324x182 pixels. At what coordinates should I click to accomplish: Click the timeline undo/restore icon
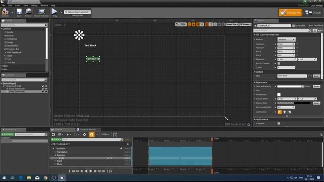(x=53, y=134)
